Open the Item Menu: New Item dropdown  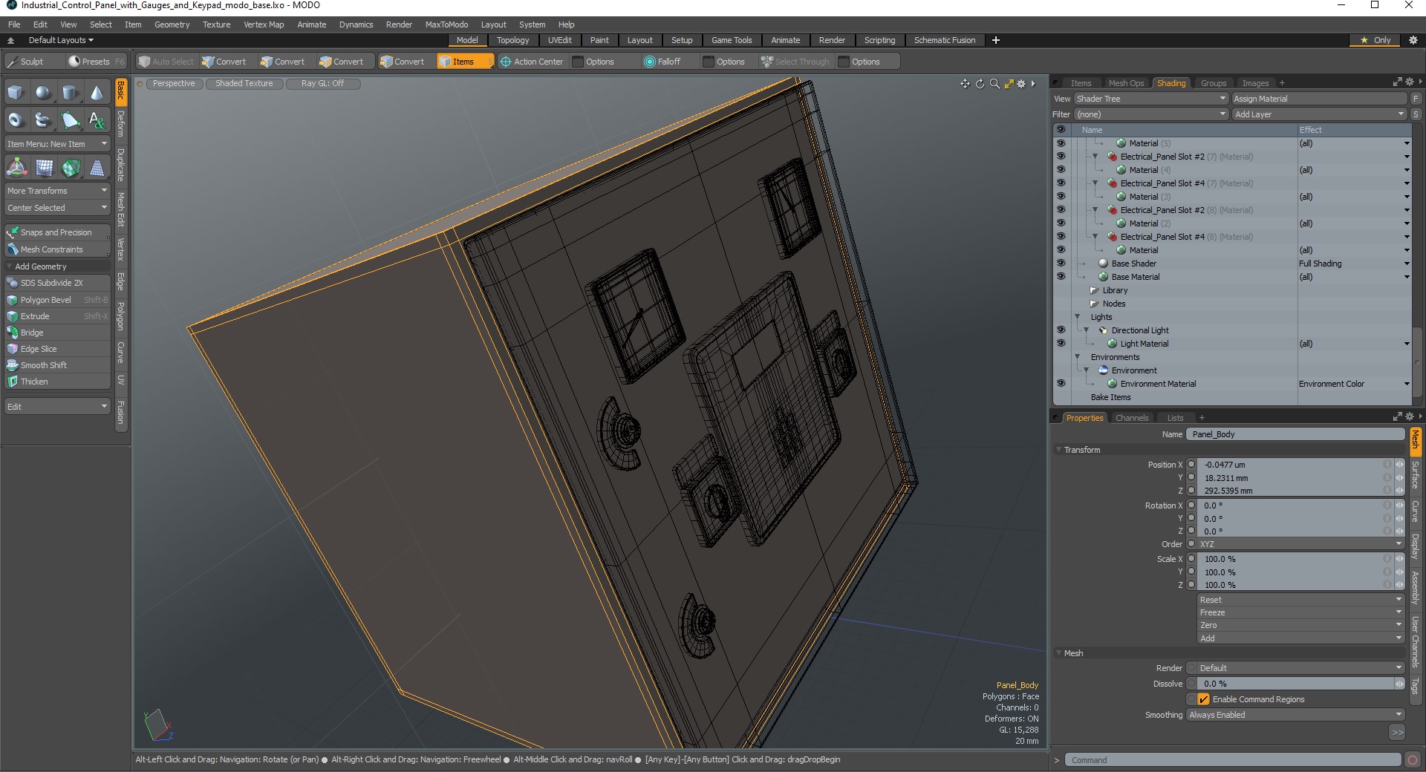tap(57, 144)
